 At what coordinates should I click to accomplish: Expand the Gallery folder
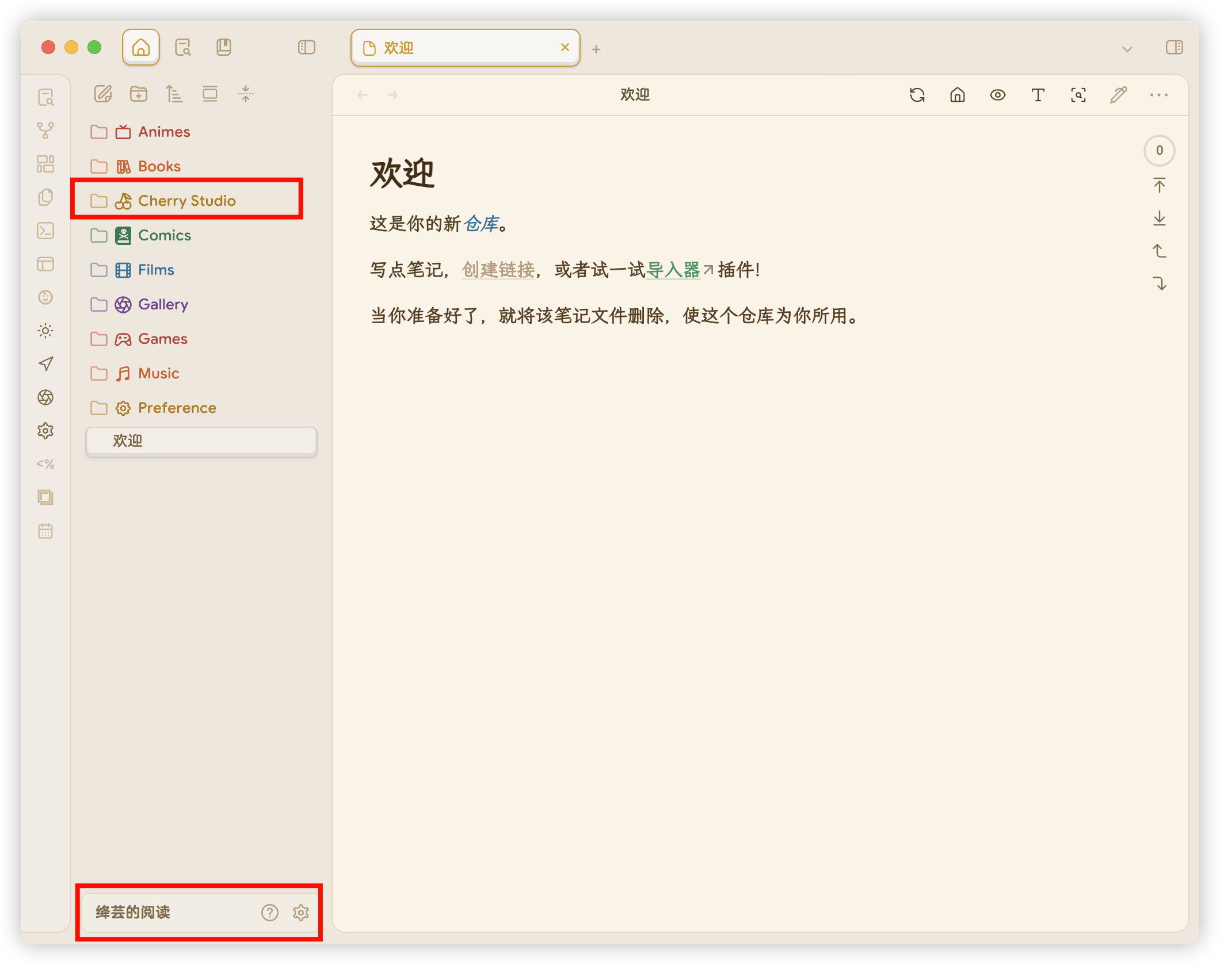tap(163, 304)
